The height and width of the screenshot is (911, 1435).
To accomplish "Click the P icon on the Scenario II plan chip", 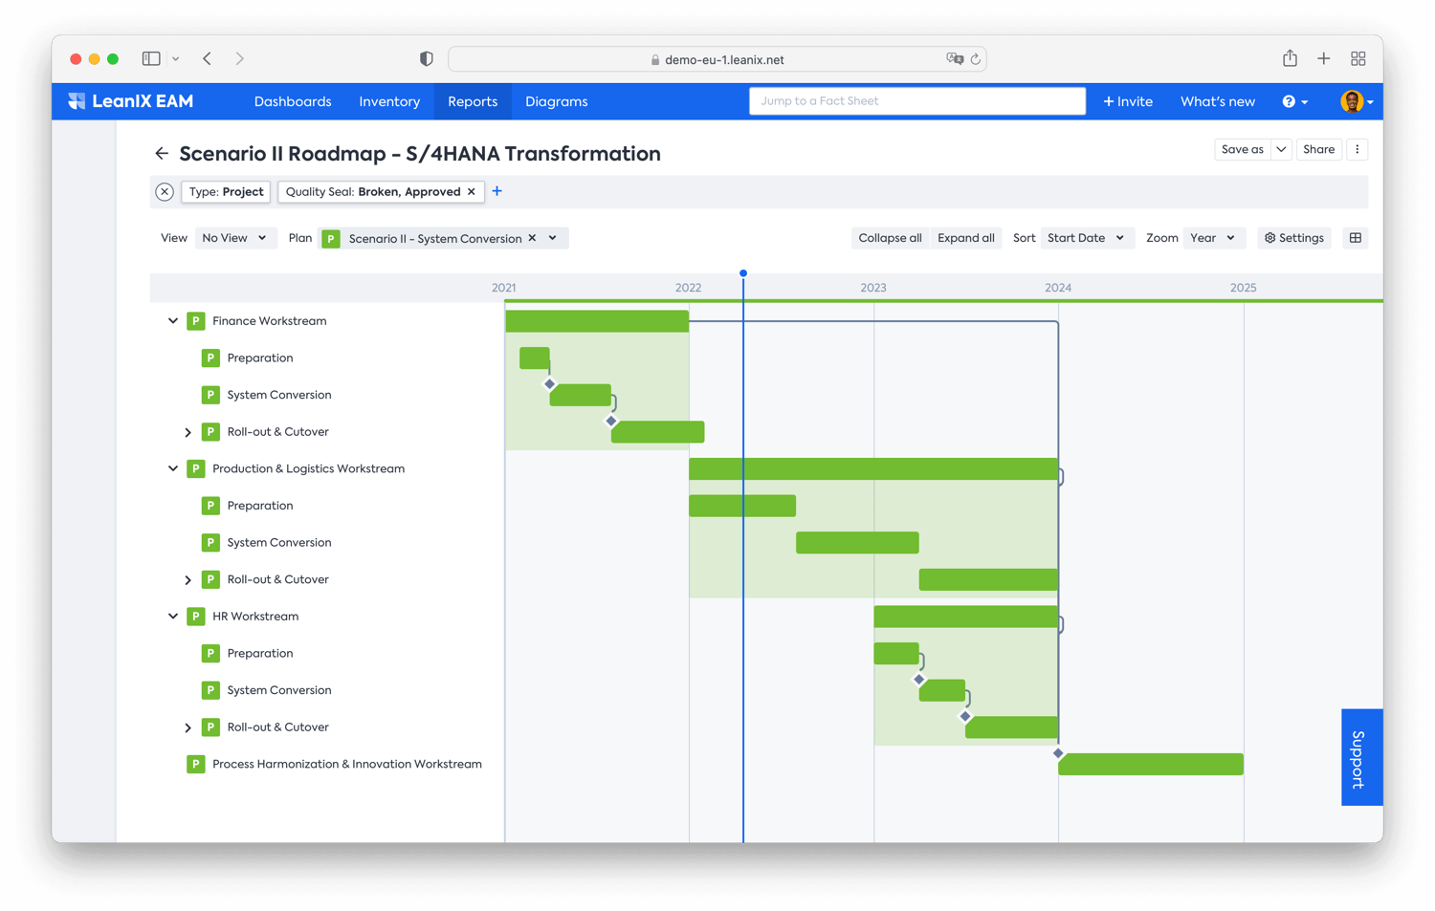I will 331,238.
